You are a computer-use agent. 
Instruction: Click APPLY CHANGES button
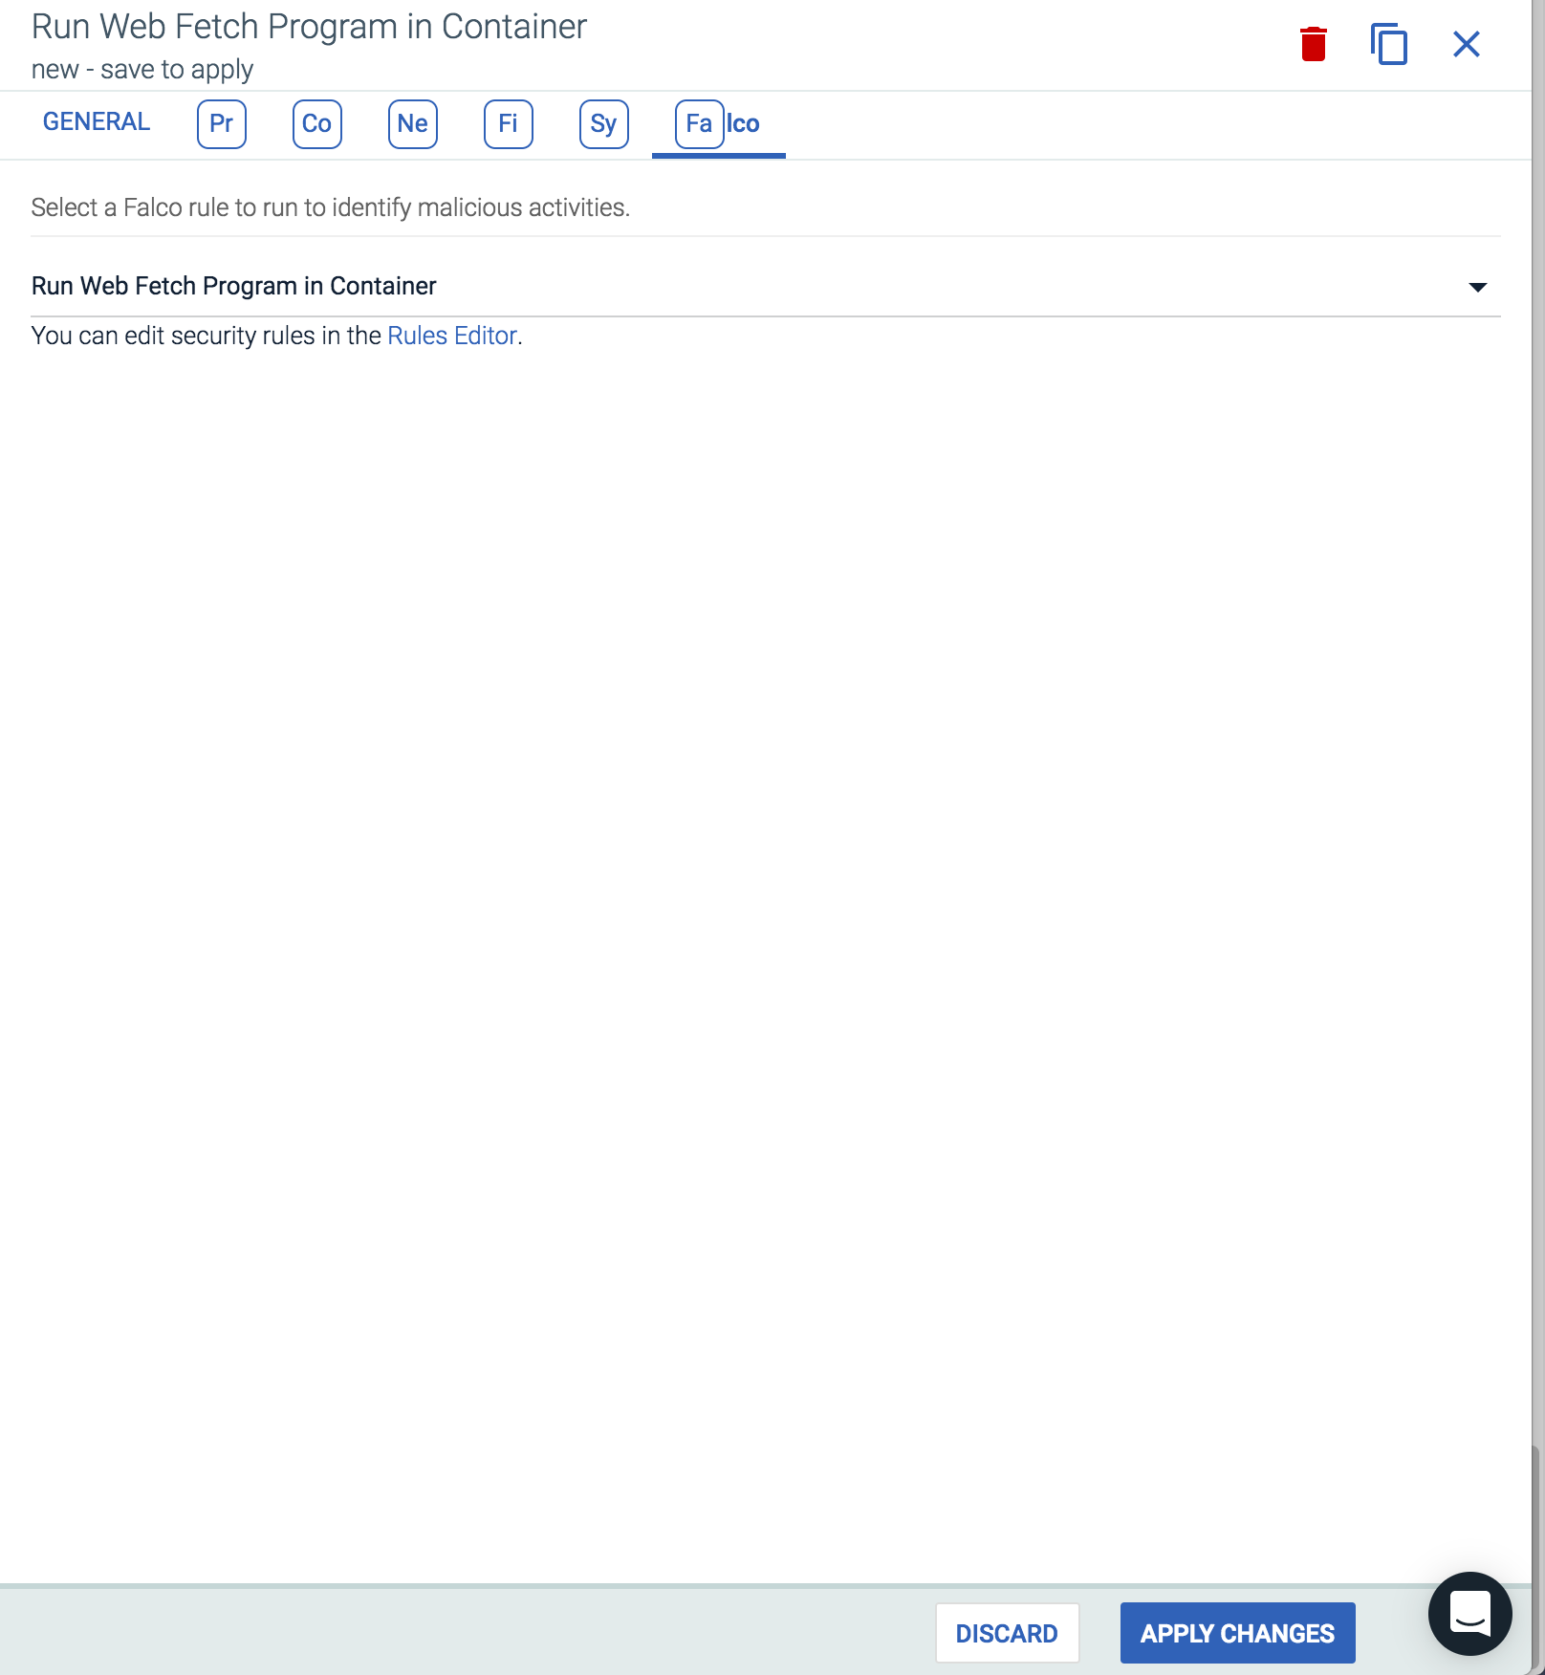point(1237,1633)
